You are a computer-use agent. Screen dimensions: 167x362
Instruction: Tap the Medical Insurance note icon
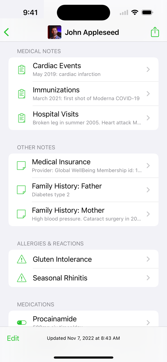(x=21, y=166)
